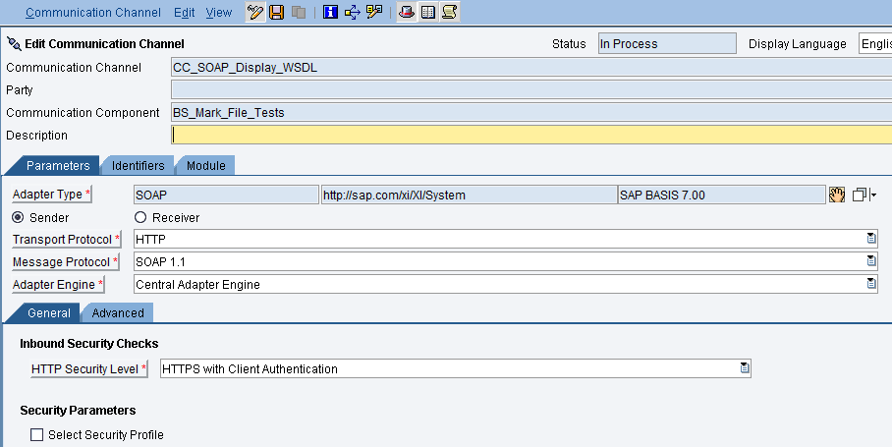Viewport: 892px width, 447px height.
Task: Open the Display Language dropdown
Action: [875, 44]
